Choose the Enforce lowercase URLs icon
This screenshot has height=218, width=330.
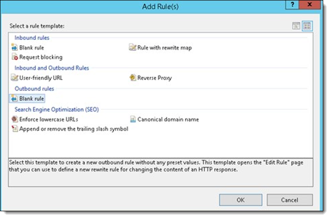[x=14, y=119]
